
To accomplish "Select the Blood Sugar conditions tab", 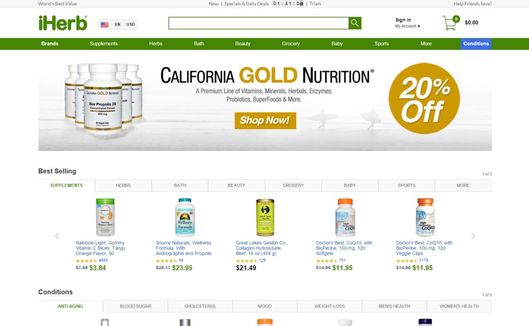I will pyautogui.click(x=135, y=306).
